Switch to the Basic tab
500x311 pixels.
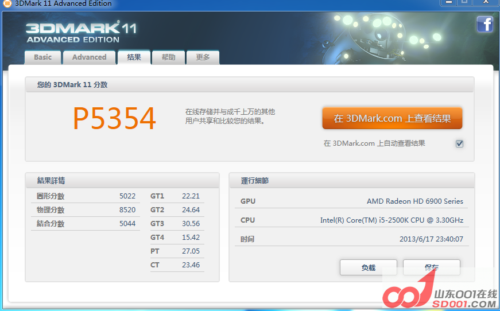coord(42,57)
